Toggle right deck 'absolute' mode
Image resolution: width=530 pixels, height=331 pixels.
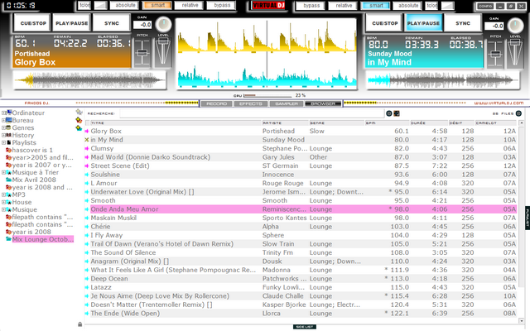tap(408, 6)
